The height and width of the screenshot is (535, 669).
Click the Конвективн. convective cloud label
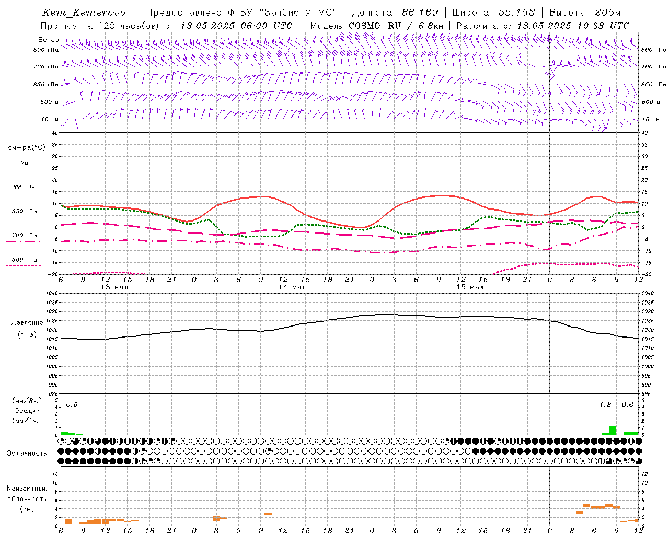pyautogui.click(x=27, y=489)
